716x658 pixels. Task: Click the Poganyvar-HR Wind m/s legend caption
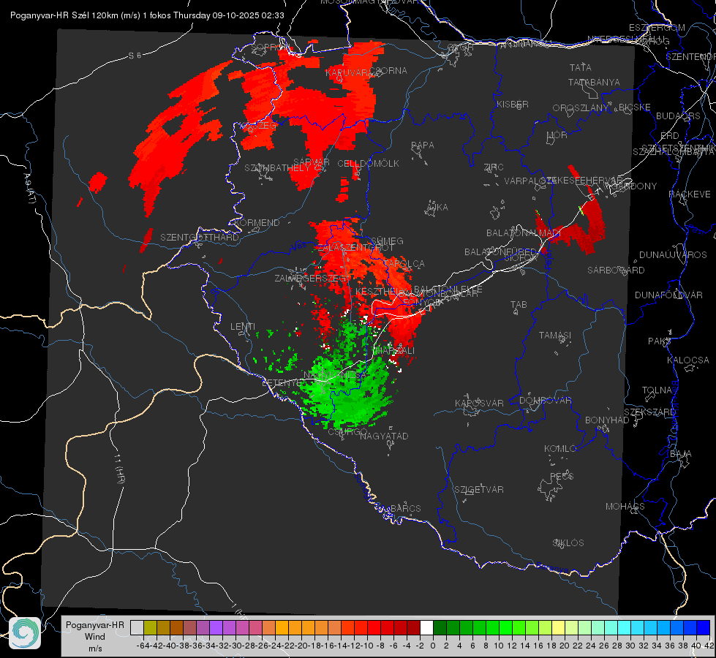(95, 637)
